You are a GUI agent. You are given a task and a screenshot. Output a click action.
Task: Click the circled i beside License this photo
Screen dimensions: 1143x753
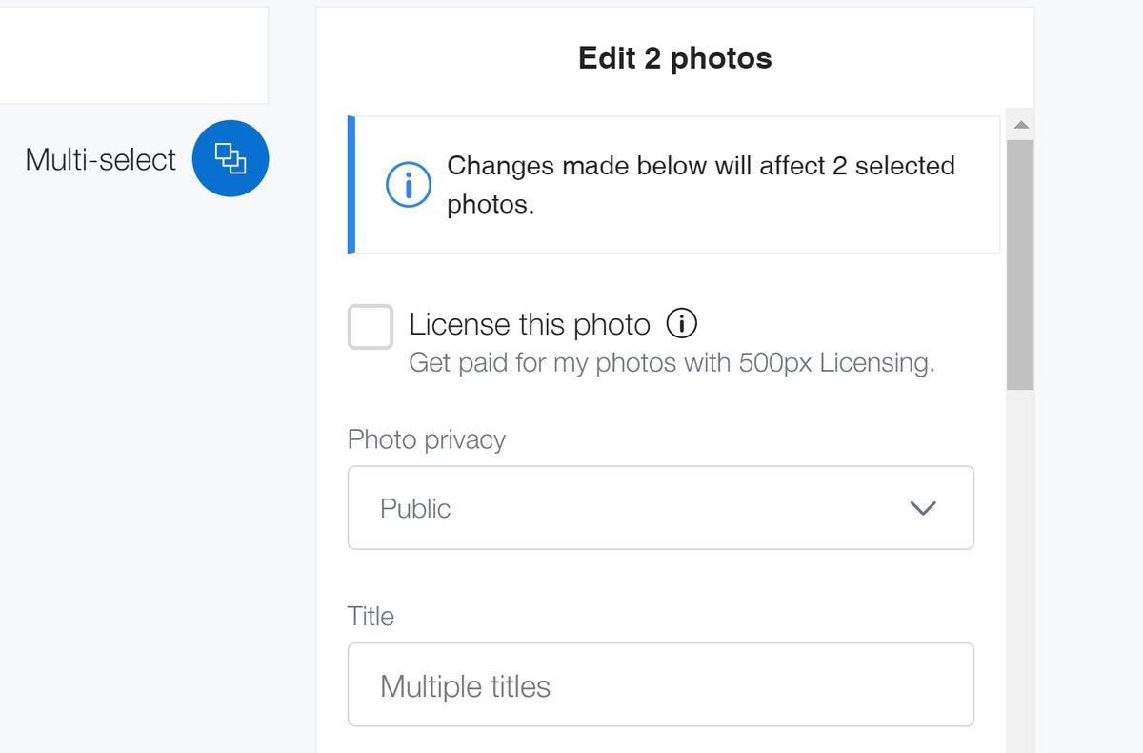coord(682,324)
